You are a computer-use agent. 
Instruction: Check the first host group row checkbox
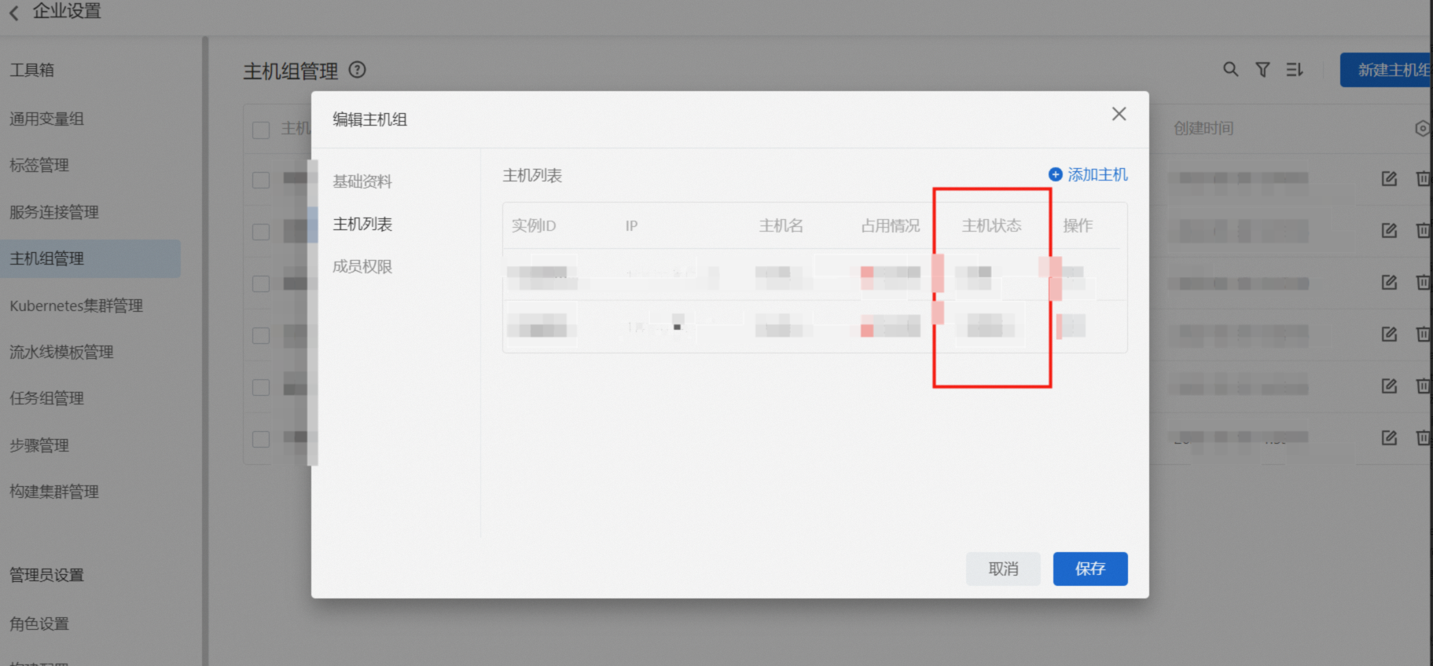[261, 180]
